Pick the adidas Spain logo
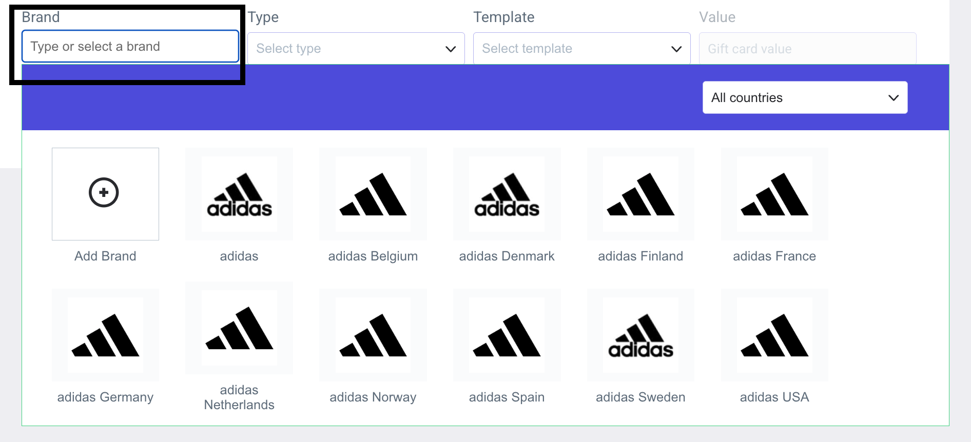The image size is (971, 442). [x=507, y=335]
